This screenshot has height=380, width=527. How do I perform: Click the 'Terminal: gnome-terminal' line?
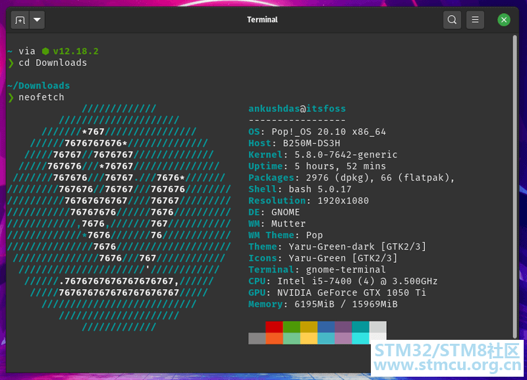coord(317,269)
